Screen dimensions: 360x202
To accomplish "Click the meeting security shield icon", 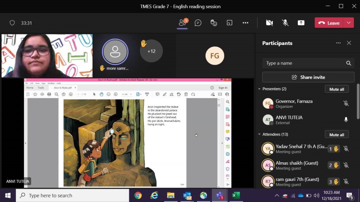I will 12,23.
